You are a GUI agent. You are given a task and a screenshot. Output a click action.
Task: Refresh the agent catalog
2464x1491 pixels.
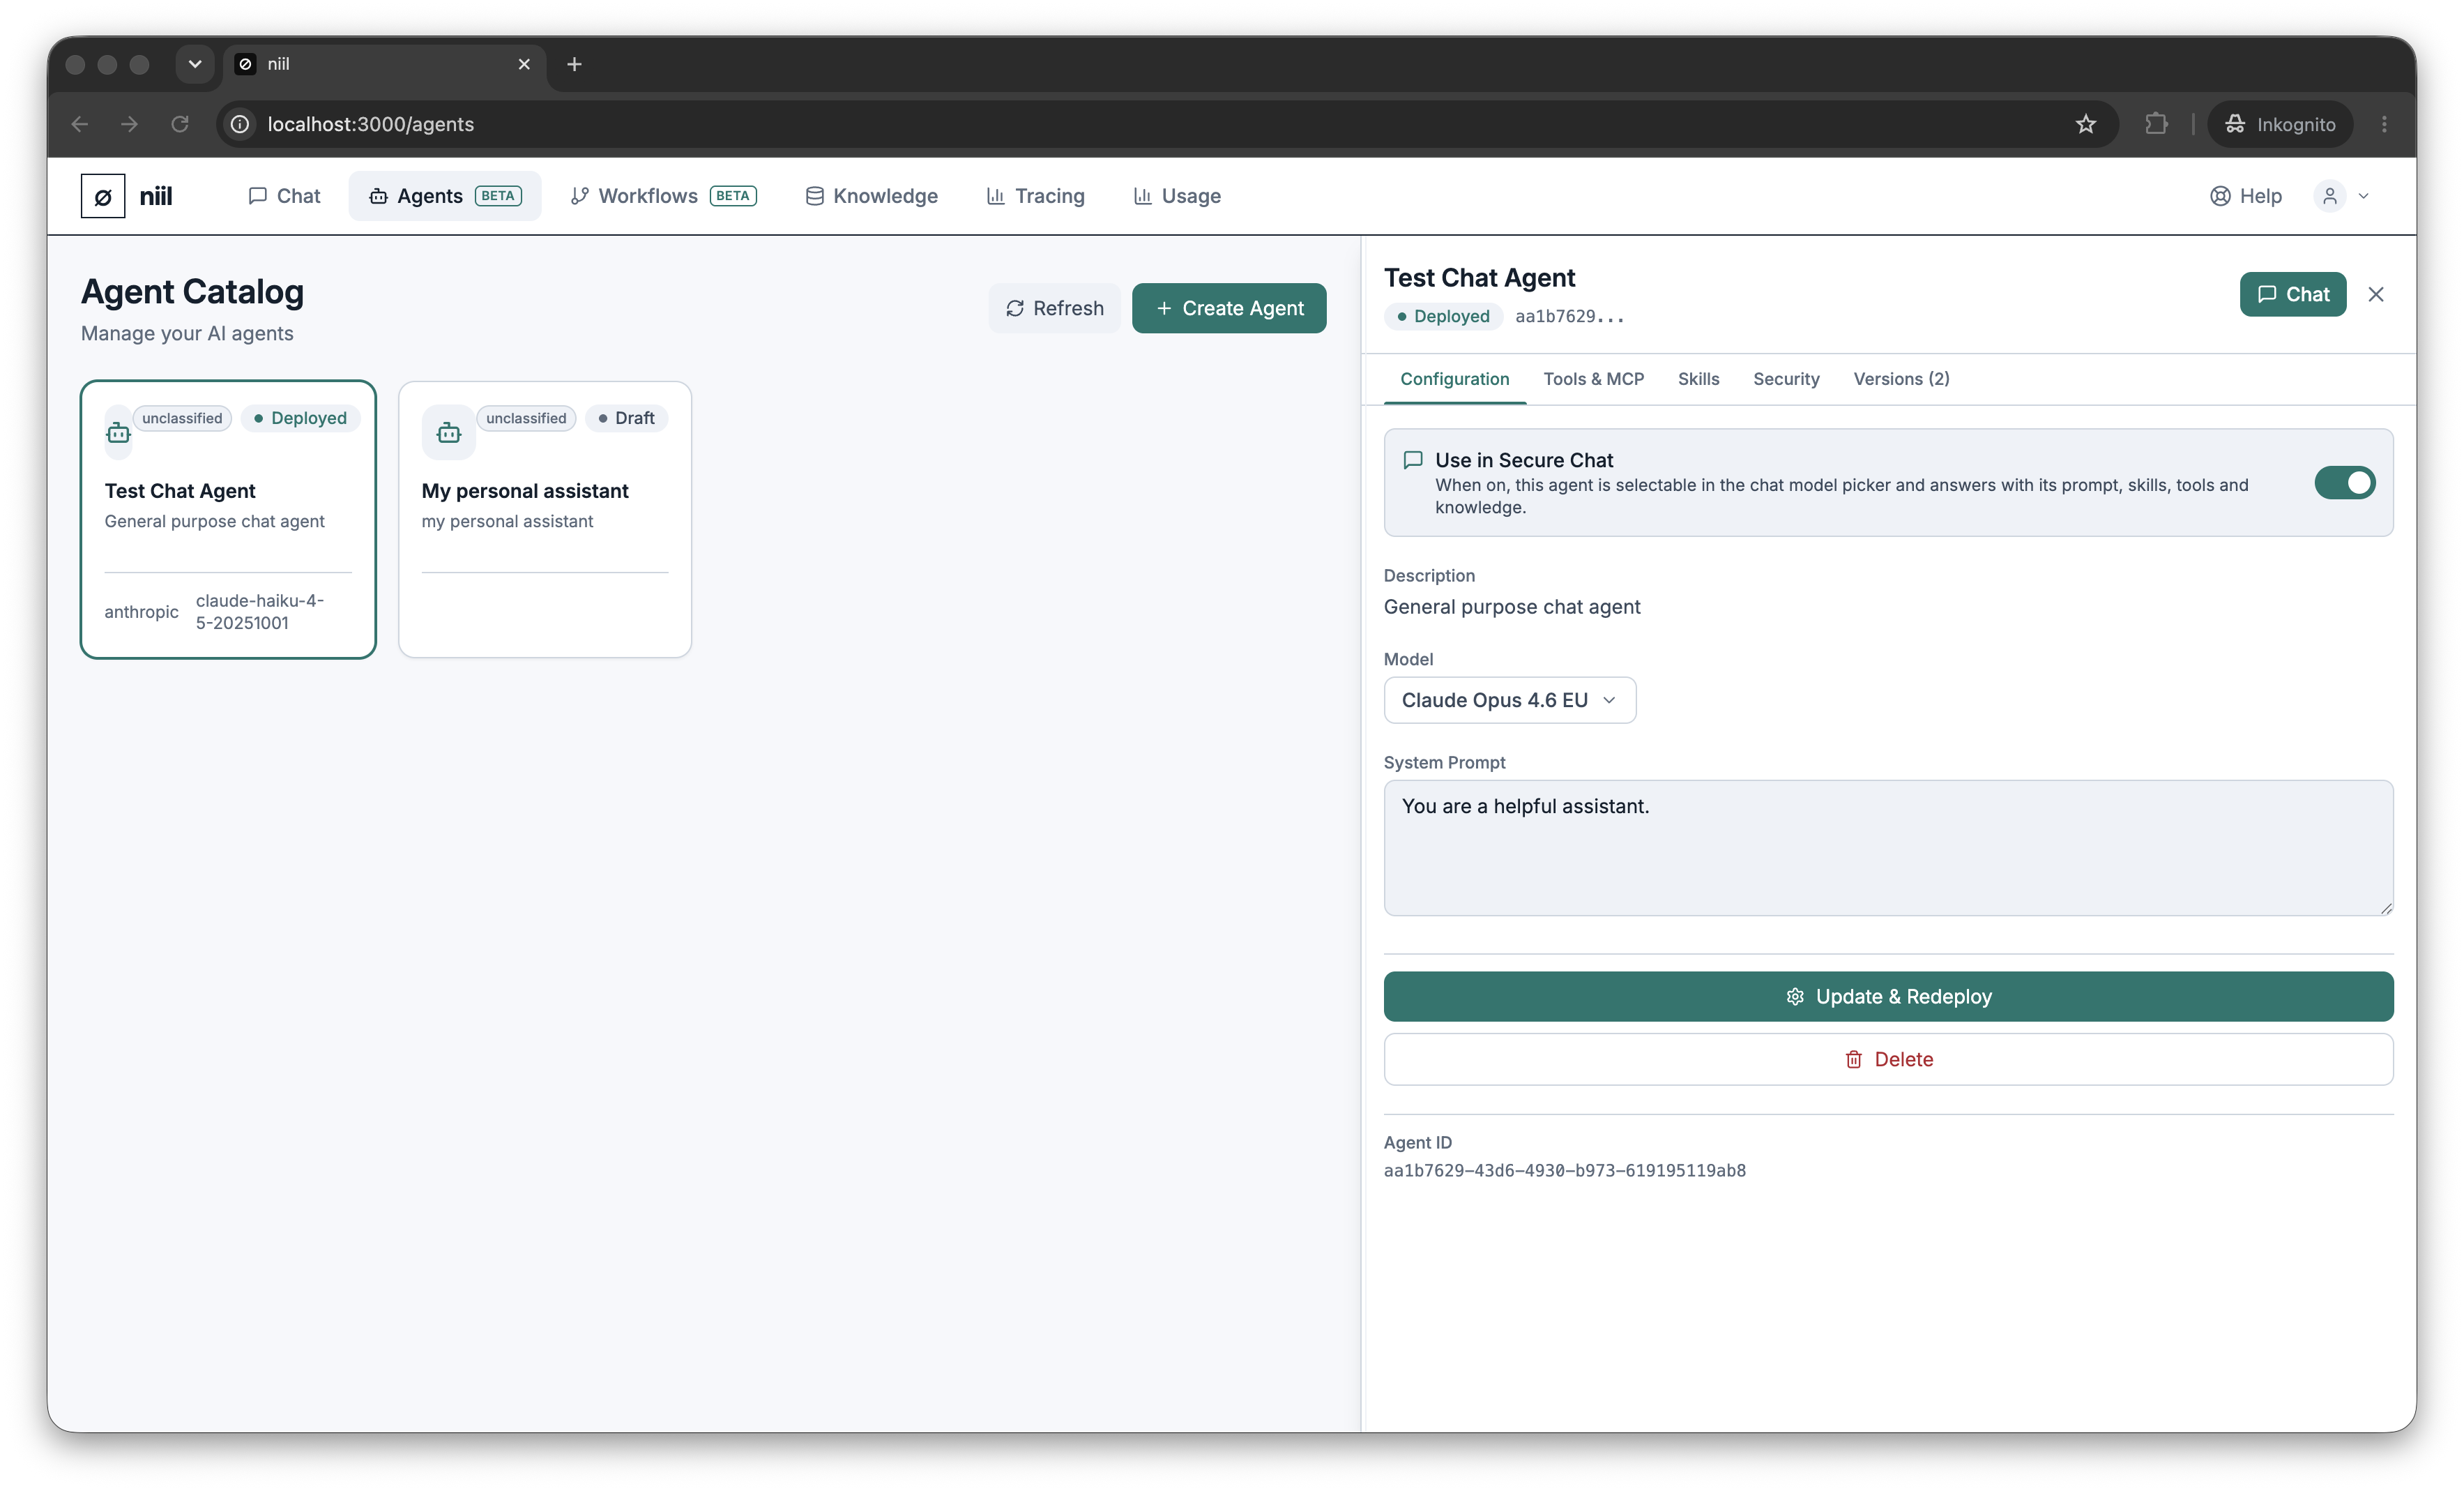[1055, 308]
